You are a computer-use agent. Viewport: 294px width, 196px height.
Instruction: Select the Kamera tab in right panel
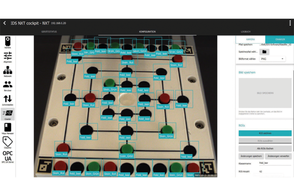tap(250, 40)
